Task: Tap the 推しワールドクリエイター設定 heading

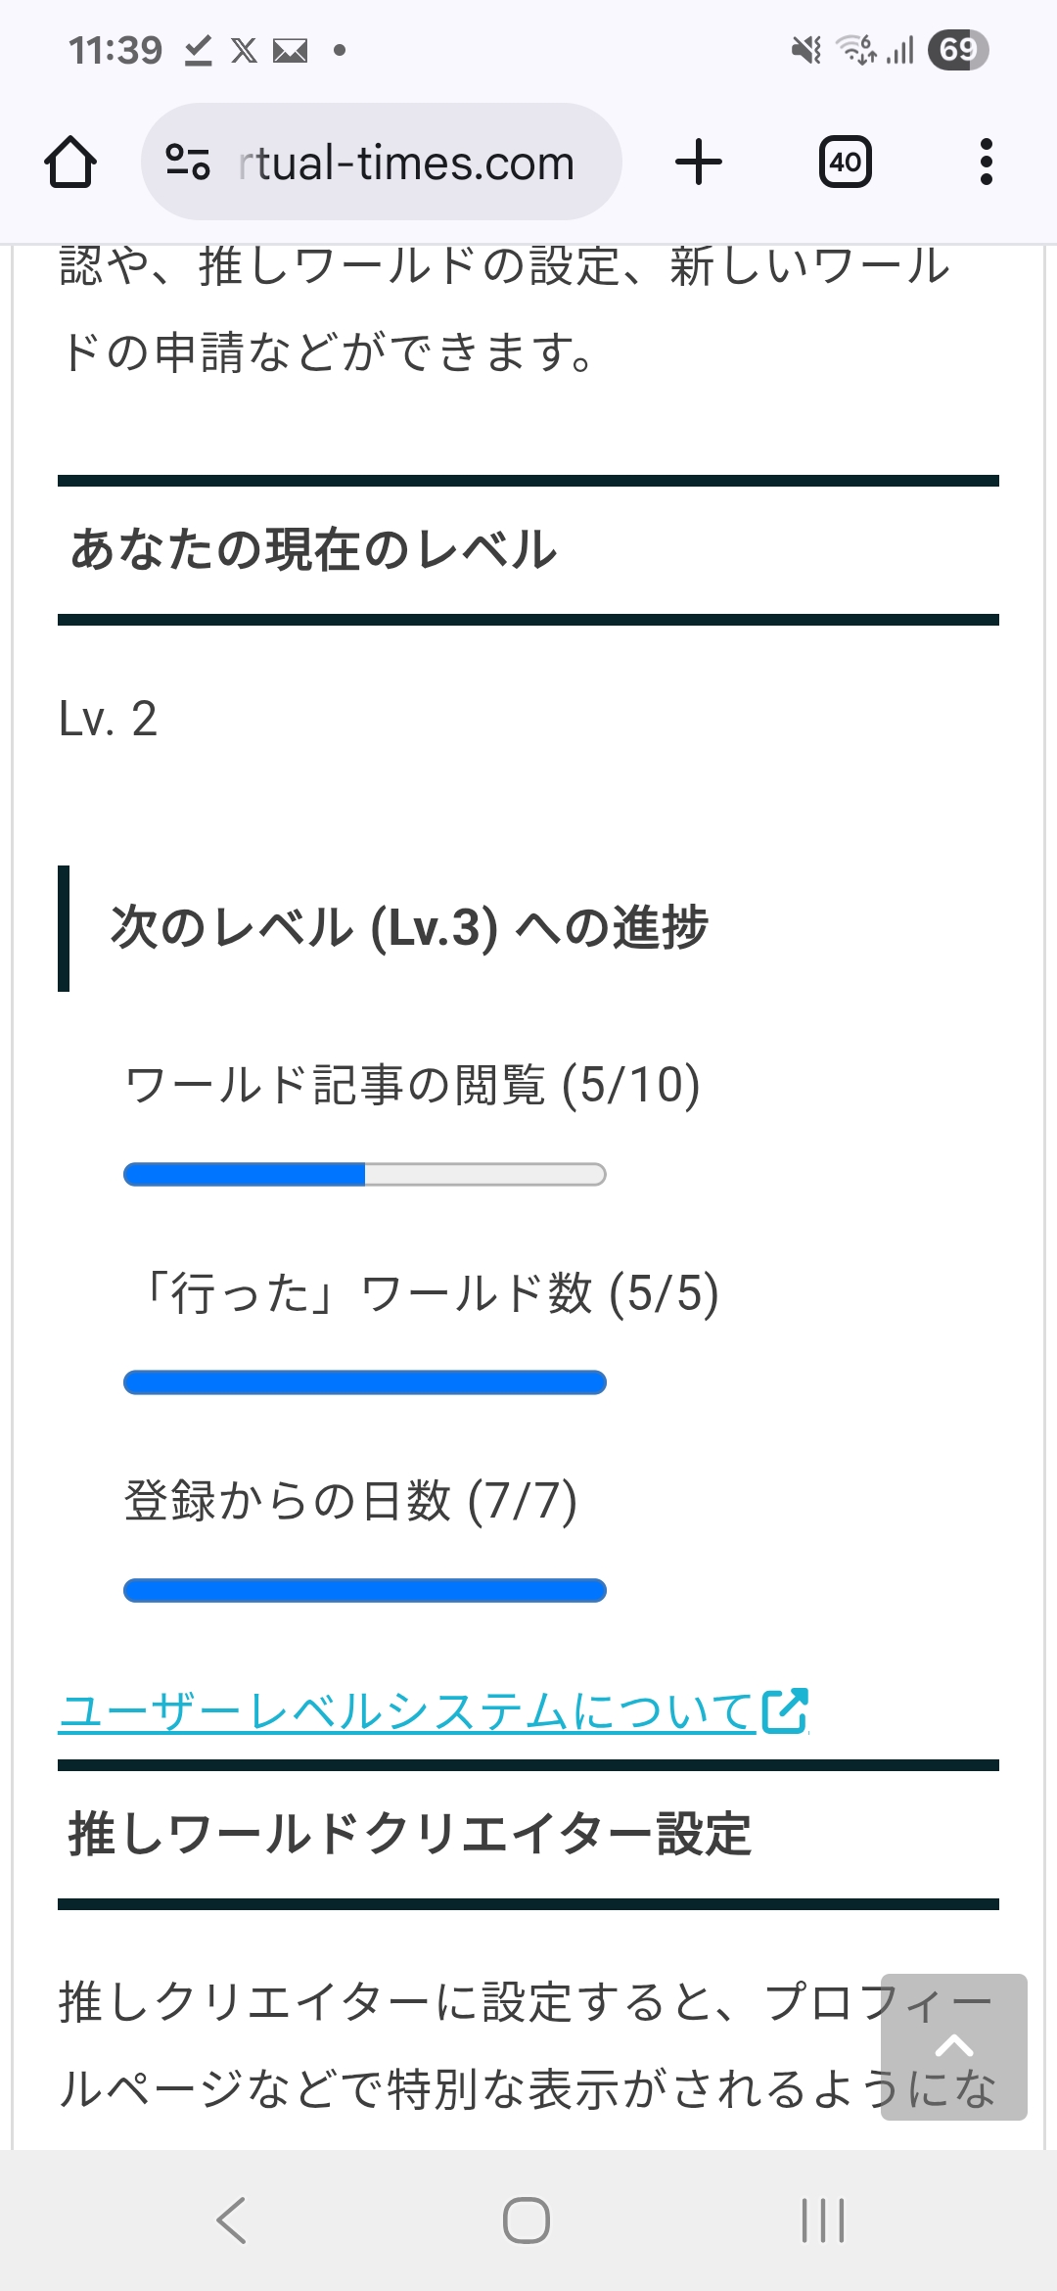Action: 409,1834
